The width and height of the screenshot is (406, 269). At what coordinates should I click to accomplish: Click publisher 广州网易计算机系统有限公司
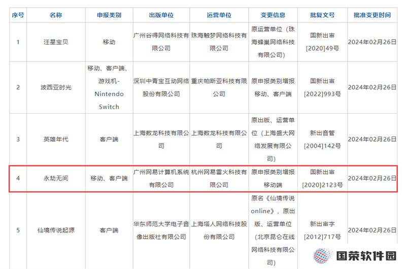coord(161,178)
